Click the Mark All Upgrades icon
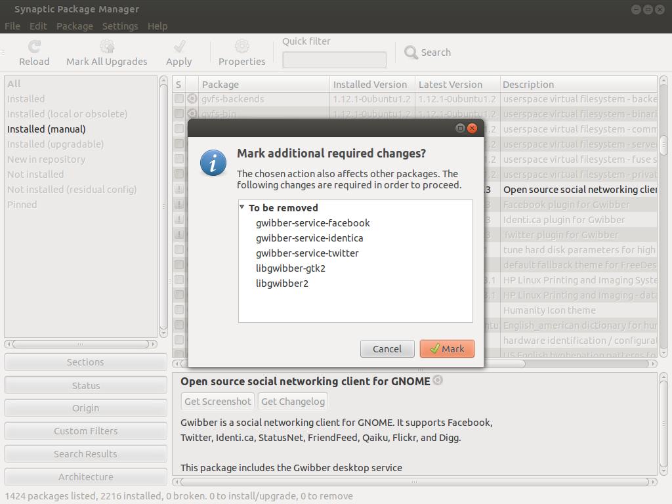 pyautogui.click(x=106, y=47)
